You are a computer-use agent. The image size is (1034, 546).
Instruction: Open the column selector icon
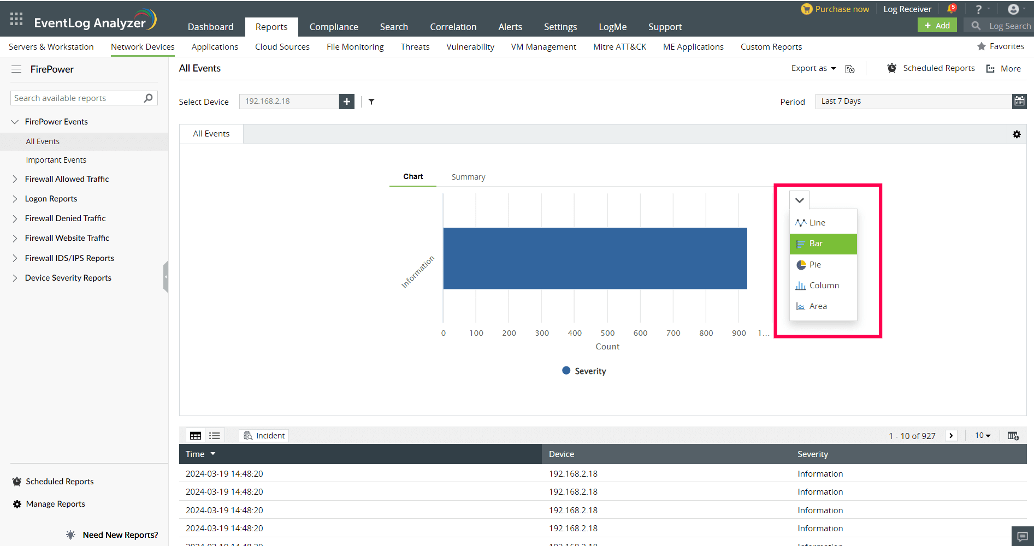(1013, 436)
